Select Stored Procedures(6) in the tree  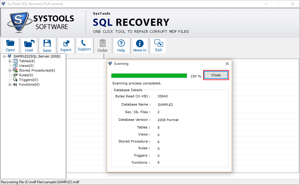(x=37, y=70)
